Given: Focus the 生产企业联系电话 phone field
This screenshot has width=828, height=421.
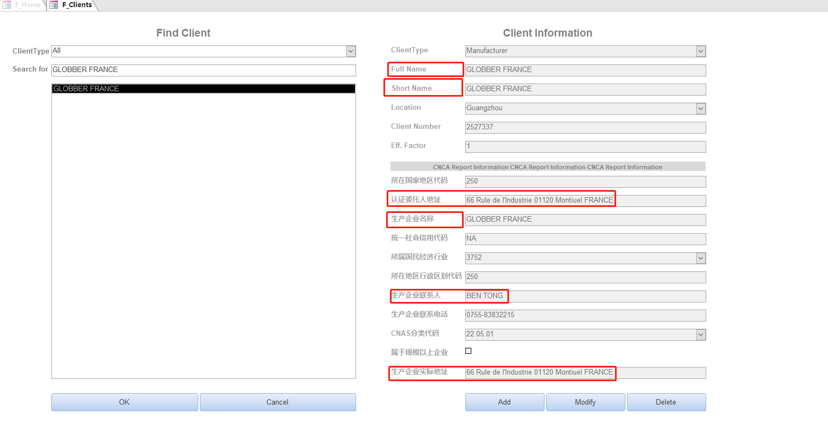Looking at the screenshot, I should 585,316.
